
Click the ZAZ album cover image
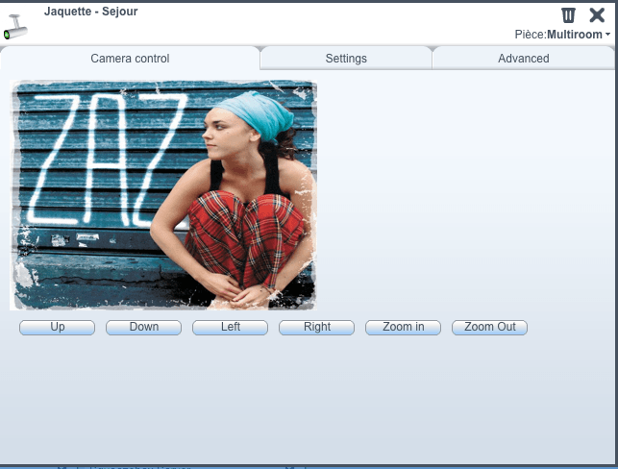pos(163,195)
